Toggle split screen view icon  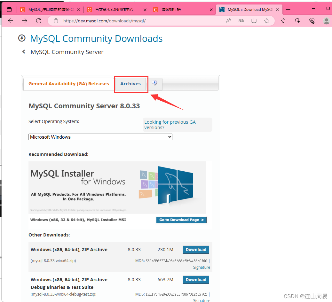(x=254, y=21)
